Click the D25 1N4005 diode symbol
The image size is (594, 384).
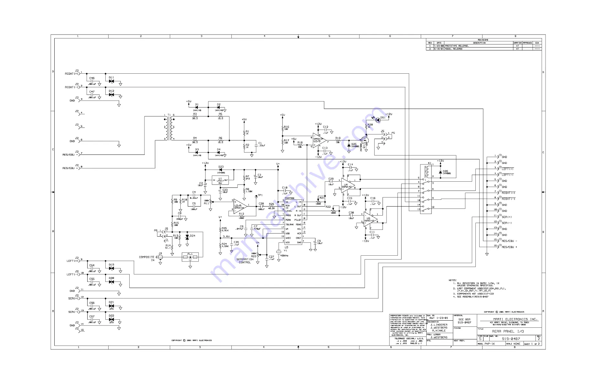[x=348, y=145]
